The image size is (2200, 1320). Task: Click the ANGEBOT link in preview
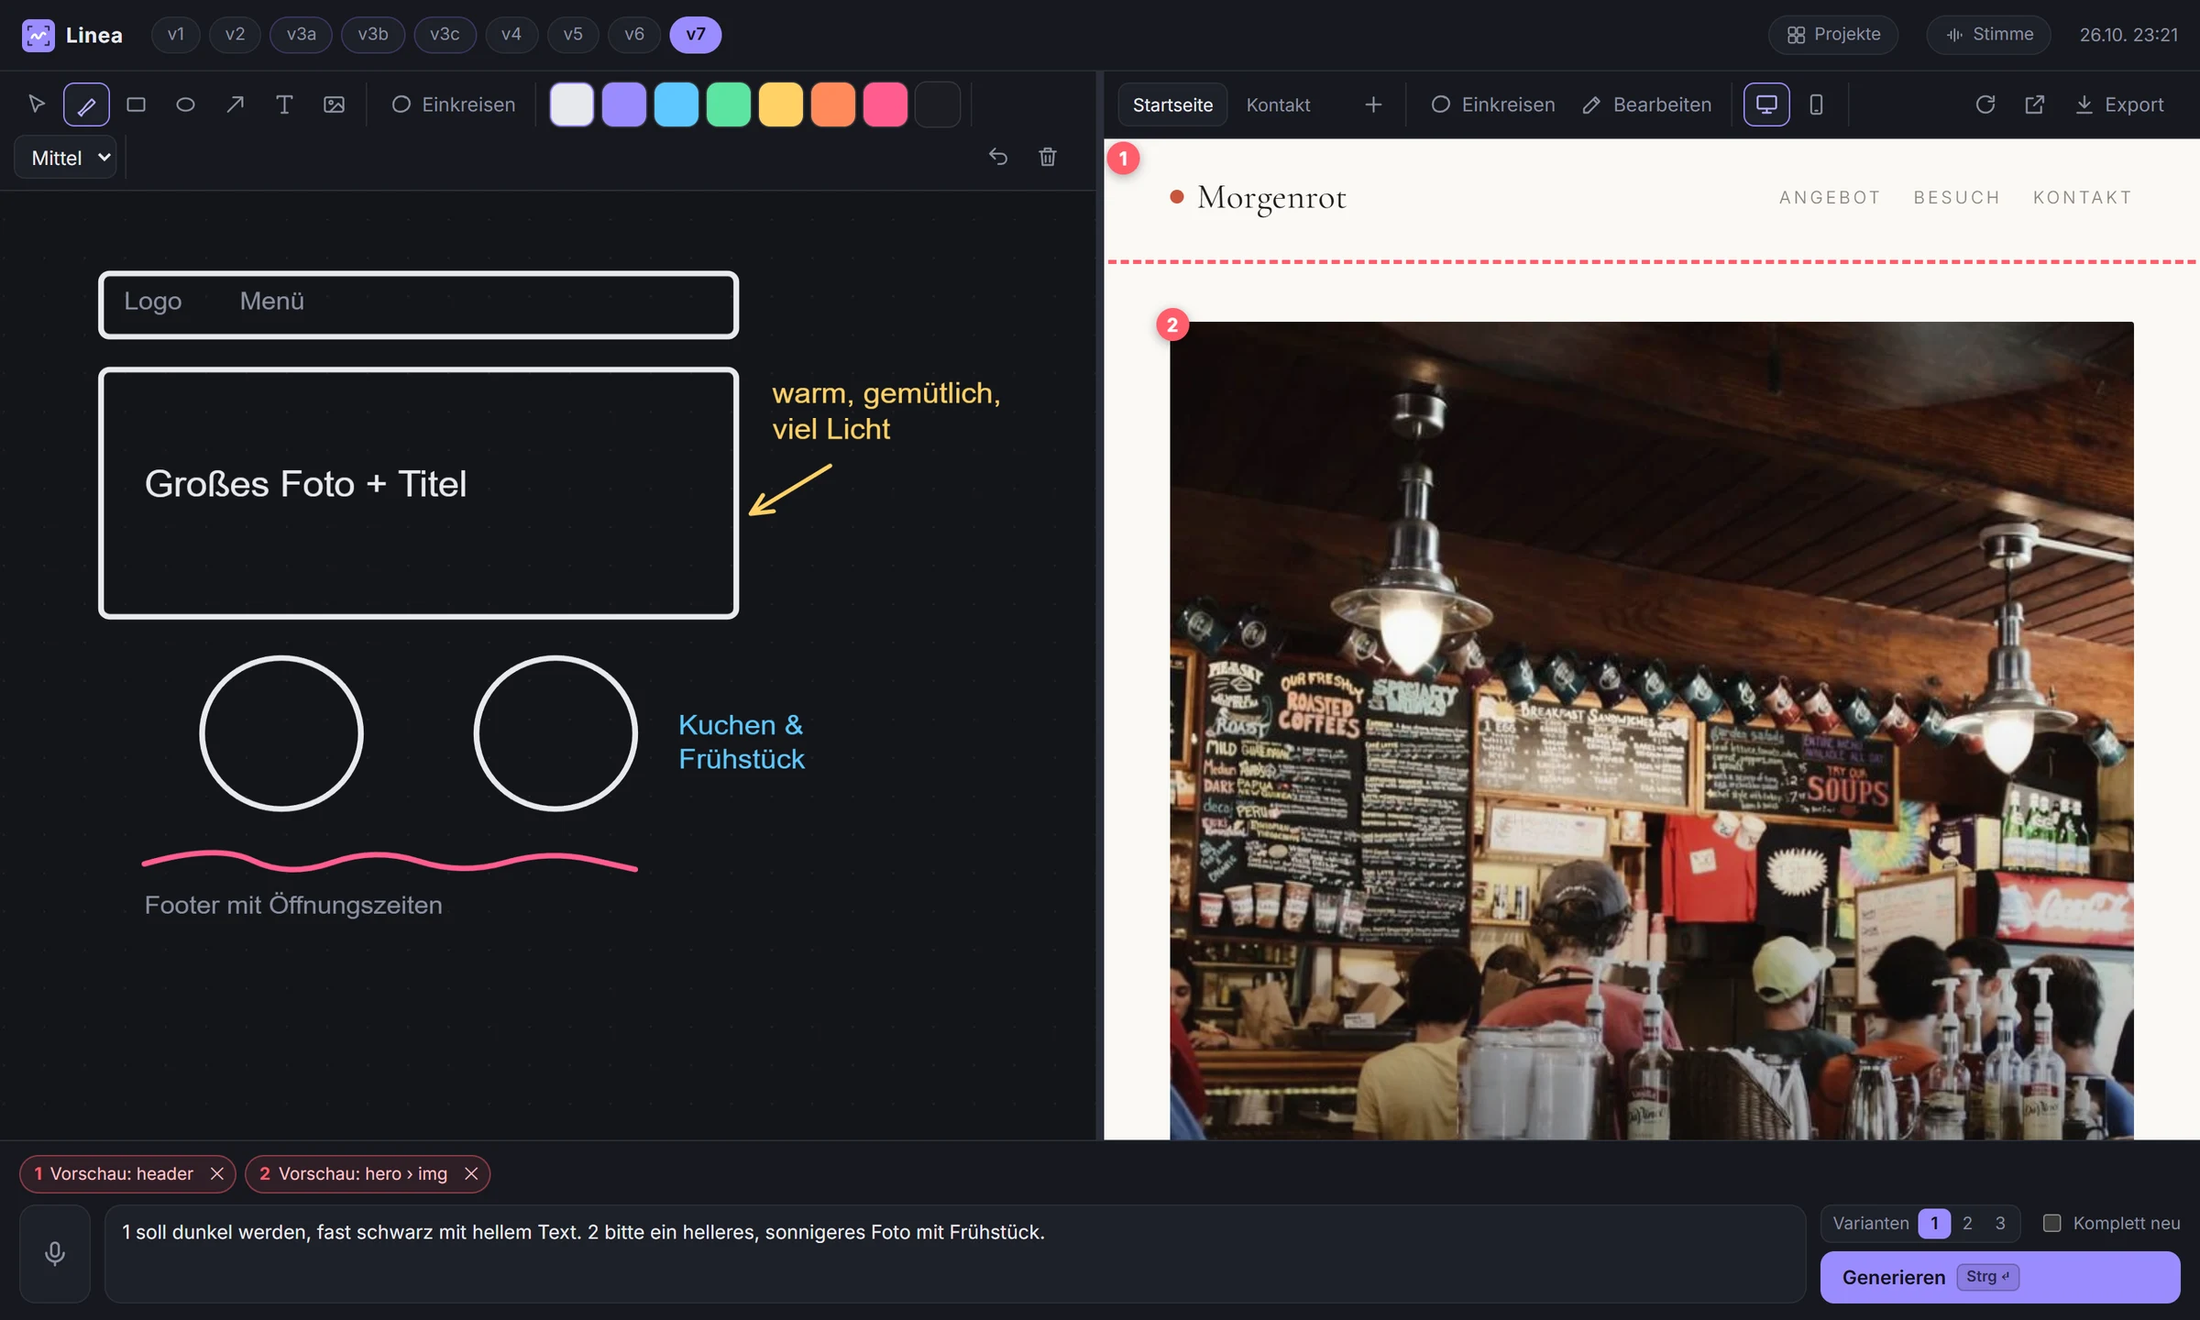[1830, 198]
